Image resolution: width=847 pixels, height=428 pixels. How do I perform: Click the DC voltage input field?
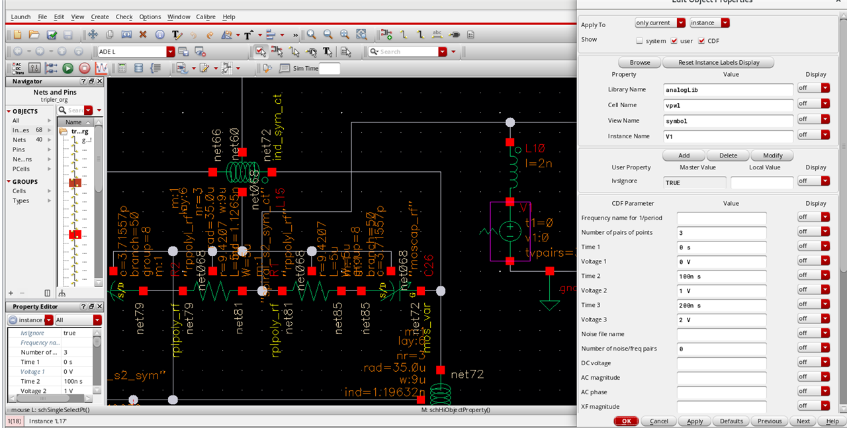tap(721, 363)
